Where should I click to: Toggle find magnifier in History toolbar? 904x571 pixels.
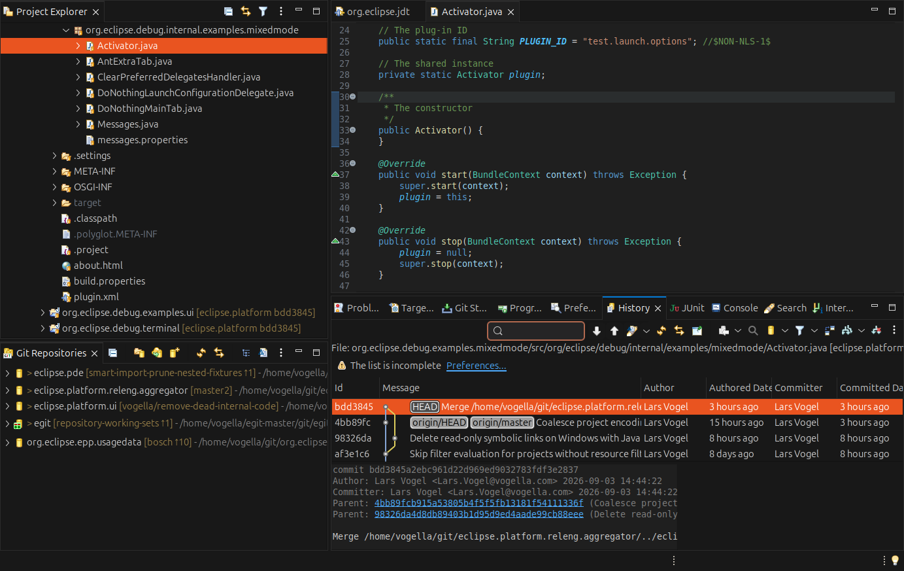(x=753, y=331)
